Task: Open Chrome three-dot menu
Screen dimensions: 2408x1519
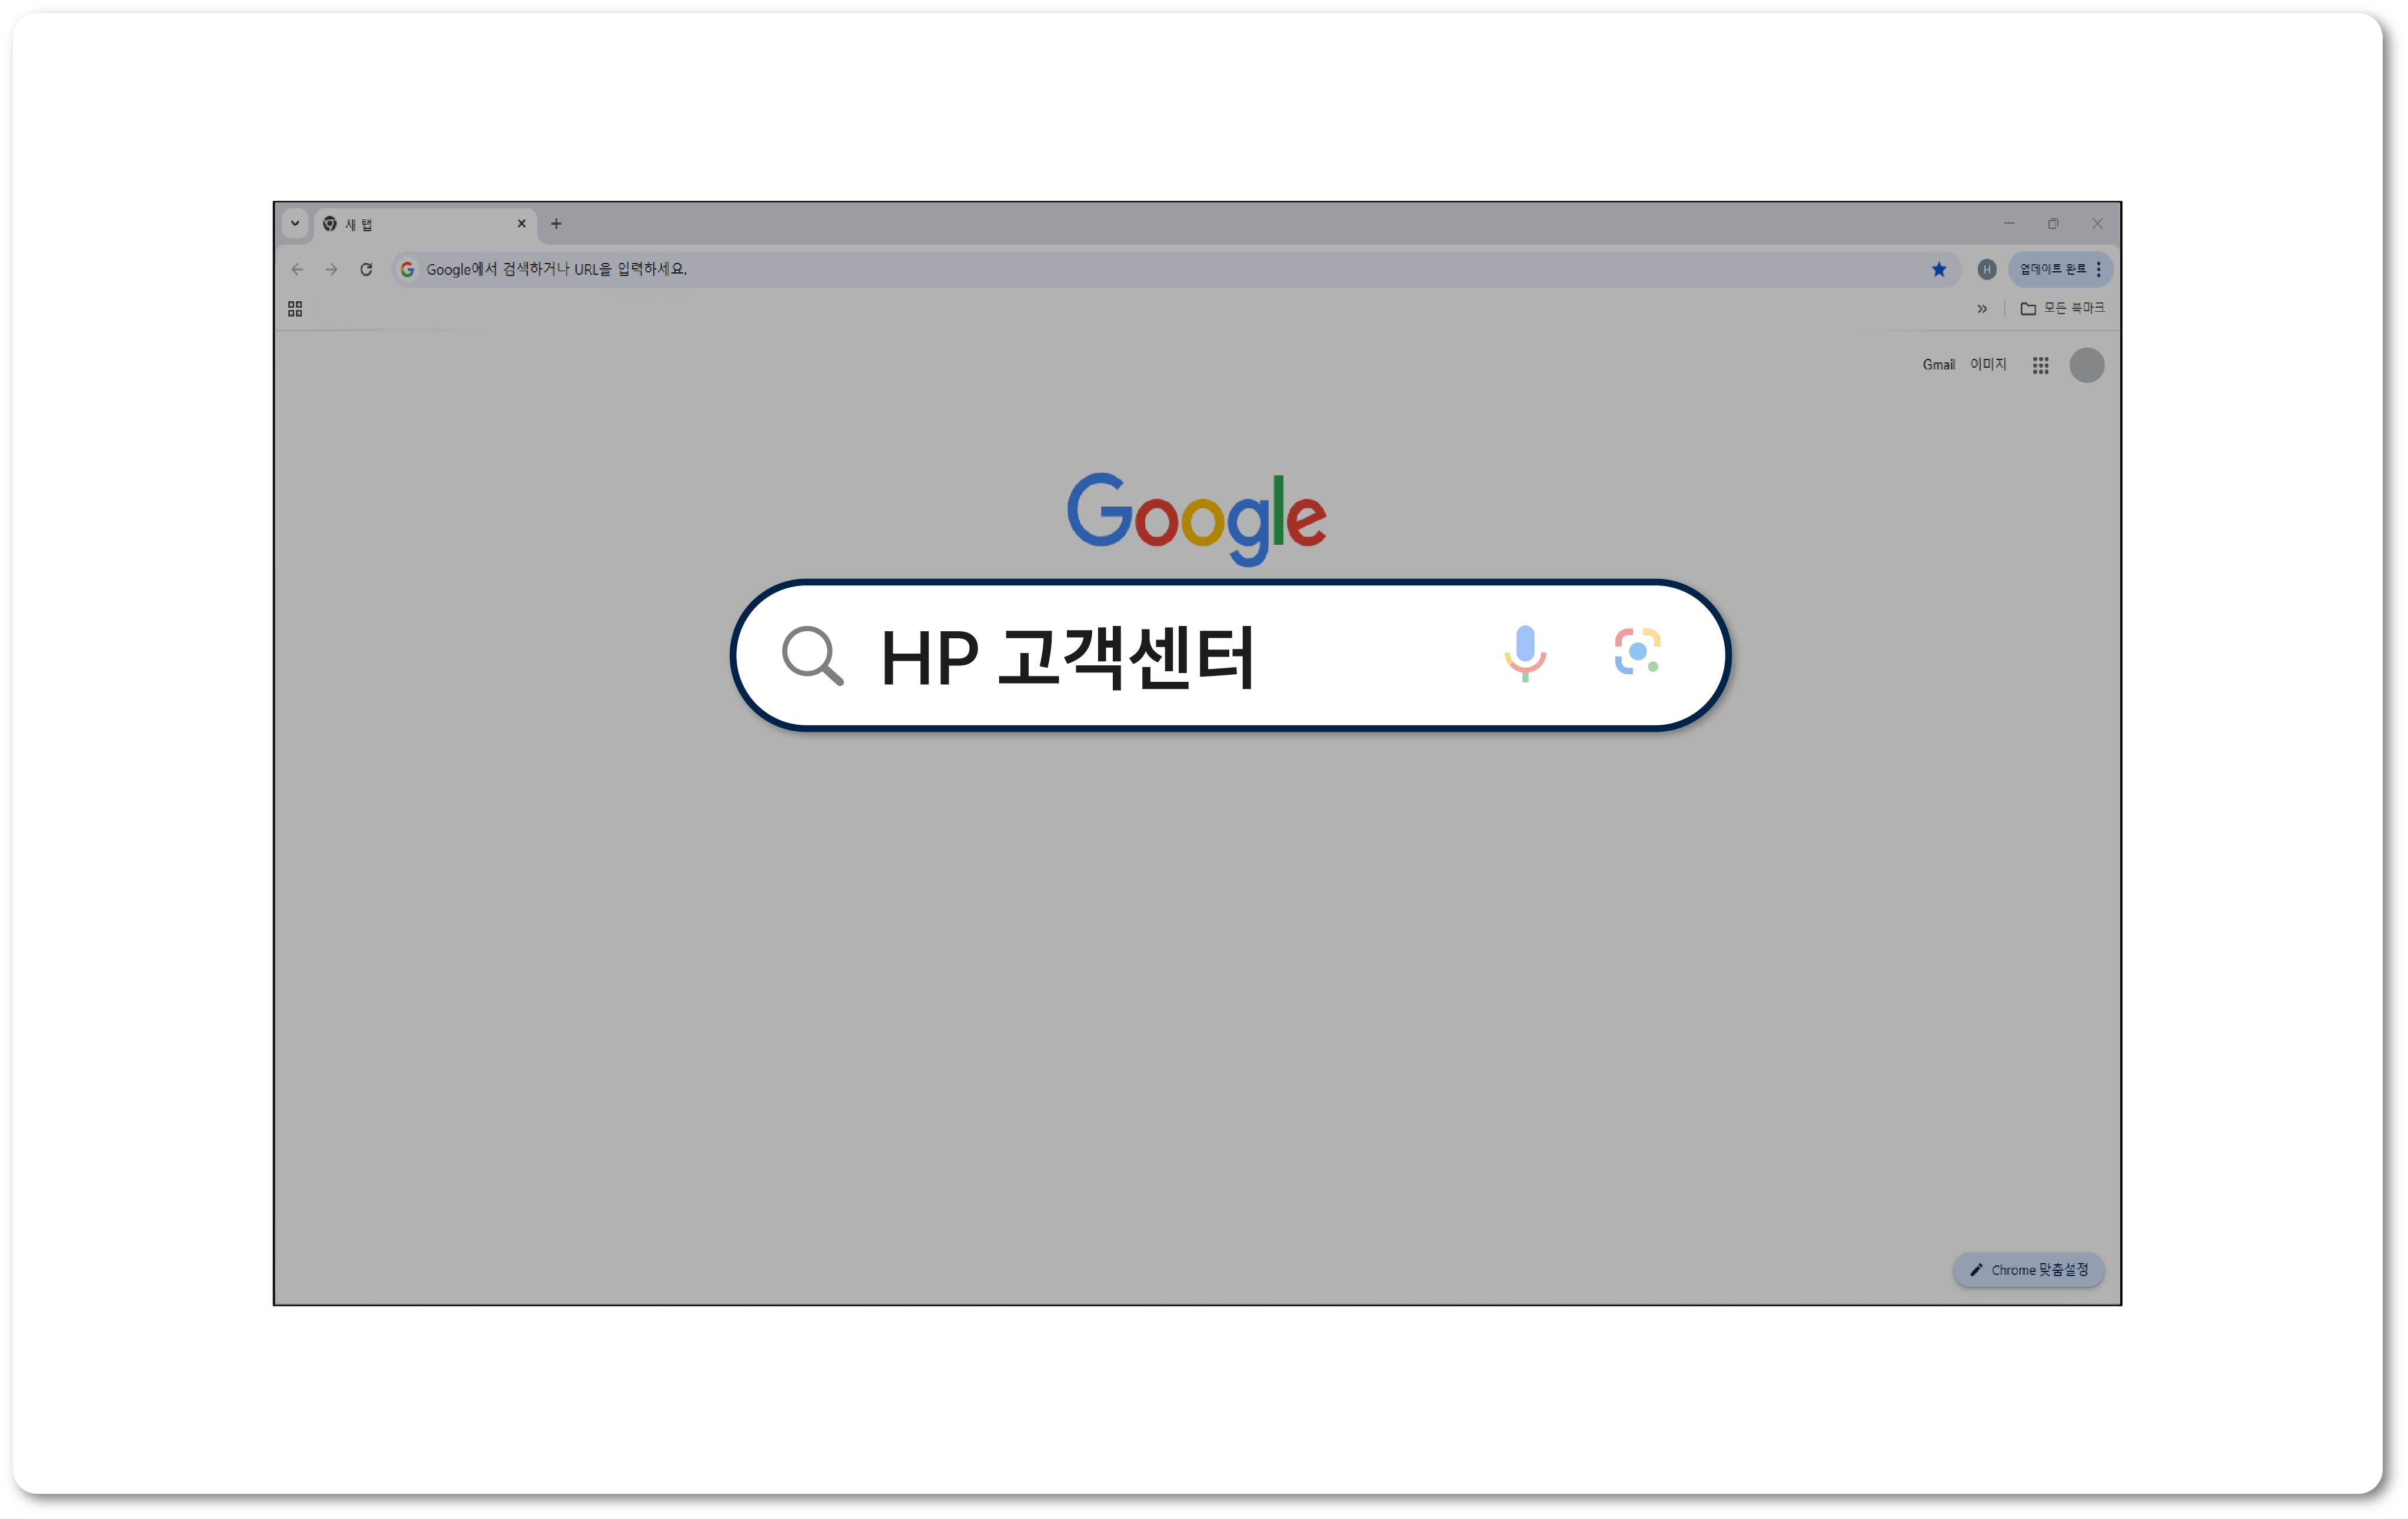Action: tap(2098, 269)
